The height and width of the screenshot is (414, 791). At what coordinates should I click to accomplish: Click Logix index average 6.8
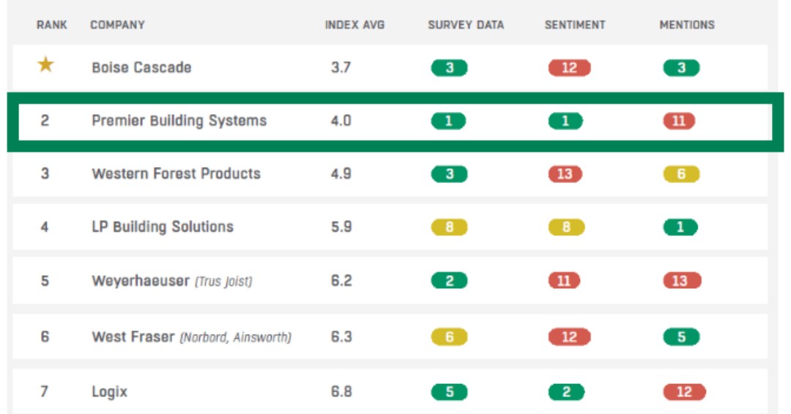[x=341, y=391]
